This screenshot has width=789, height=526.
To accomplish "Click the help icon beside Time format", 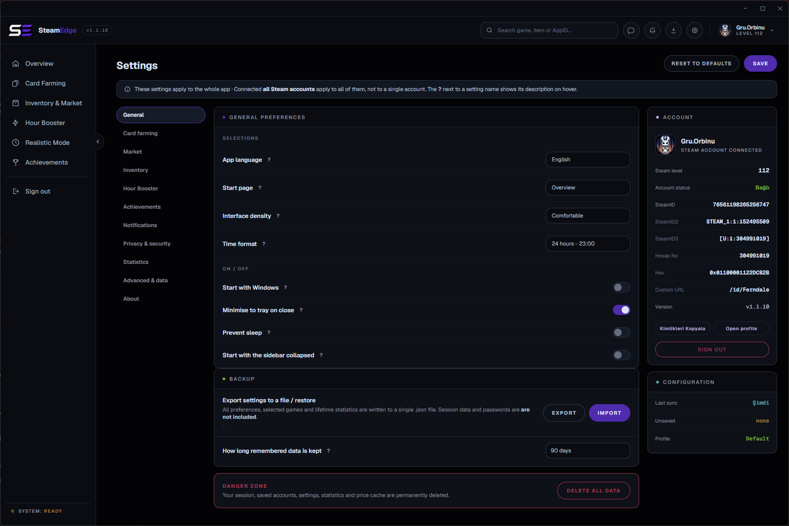I will click(x=264, y=244).
